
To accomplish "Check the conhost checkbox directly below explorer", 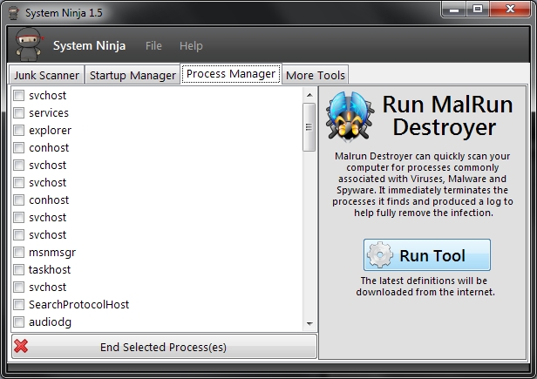I will point(19,147).
